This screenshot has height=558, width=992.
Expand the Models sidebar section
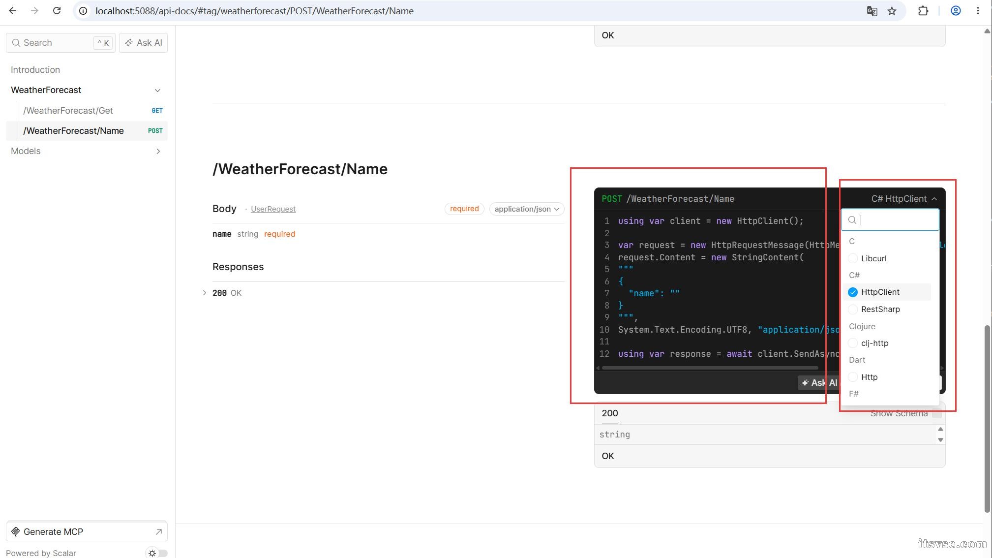158,151
